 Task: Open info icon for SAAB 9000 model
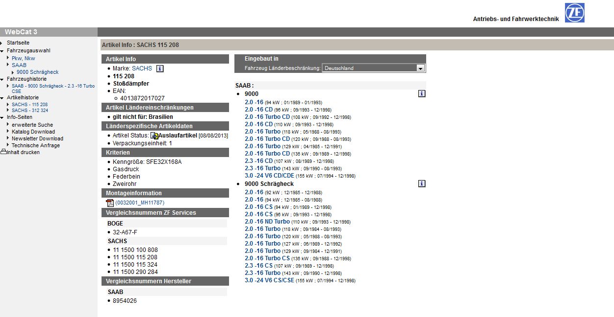(x=422, y=93)
